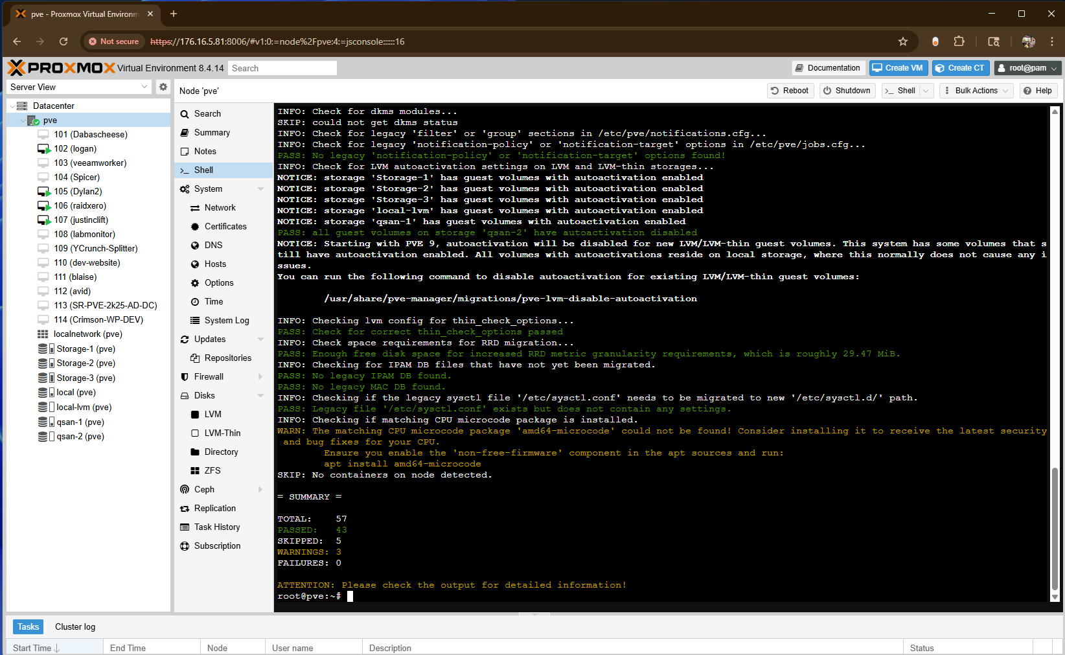Collapse the Datacenter tree node

tap(12, 106)
